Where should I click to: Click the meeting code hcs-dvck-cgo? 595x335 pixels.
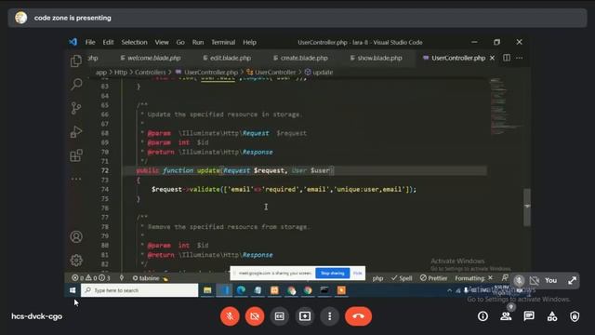[37, 316]
